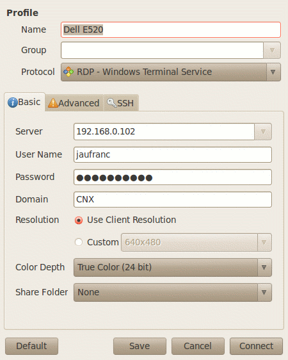This screenshot has height=360, width=288.
Task: Open the Protocol dropdown
Action: click(x=171, y=72)
